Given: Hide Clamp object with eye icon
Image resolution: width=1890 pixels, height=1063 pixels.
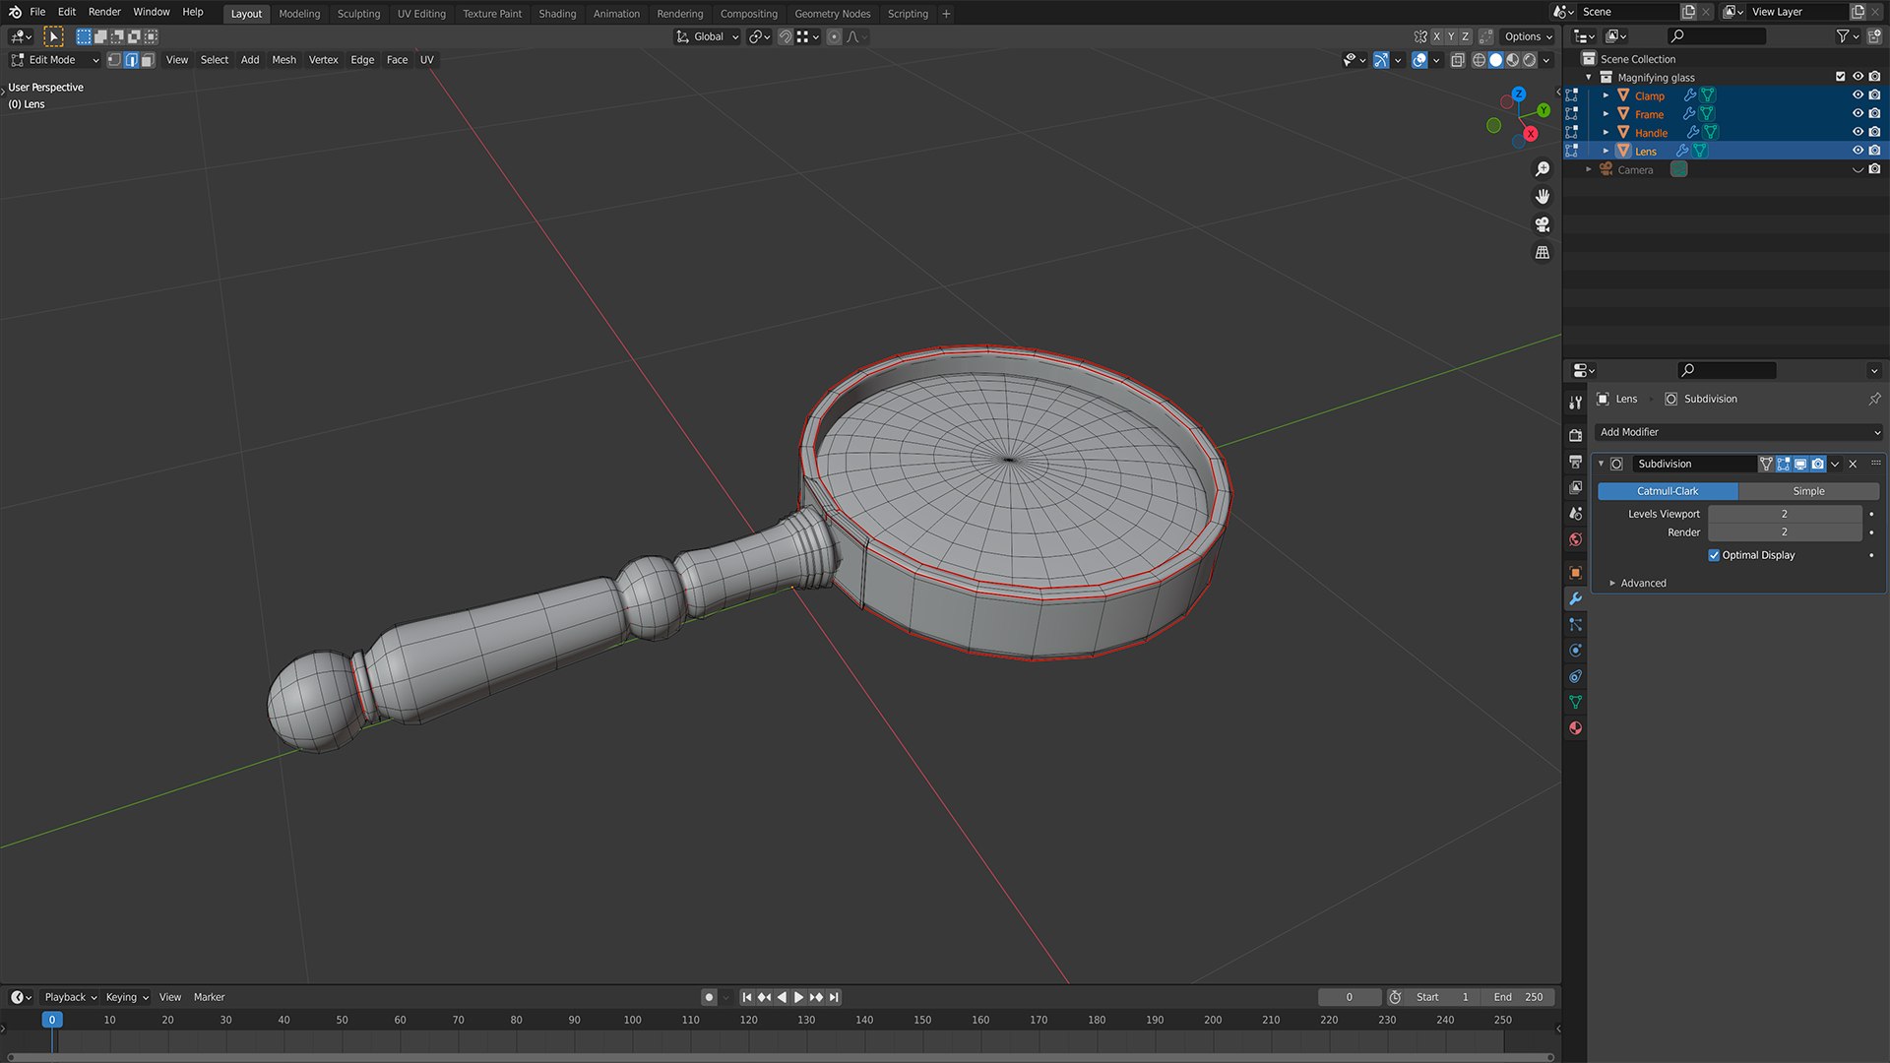Looking at the screenshot, I should 1858,95.
